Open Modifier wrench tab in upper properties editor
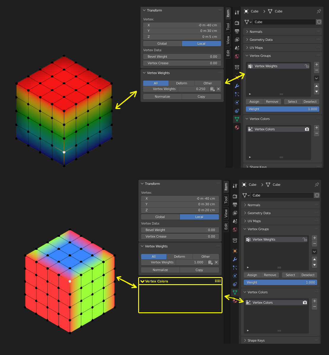The image size is (329, 355). (x=237, y=86)
